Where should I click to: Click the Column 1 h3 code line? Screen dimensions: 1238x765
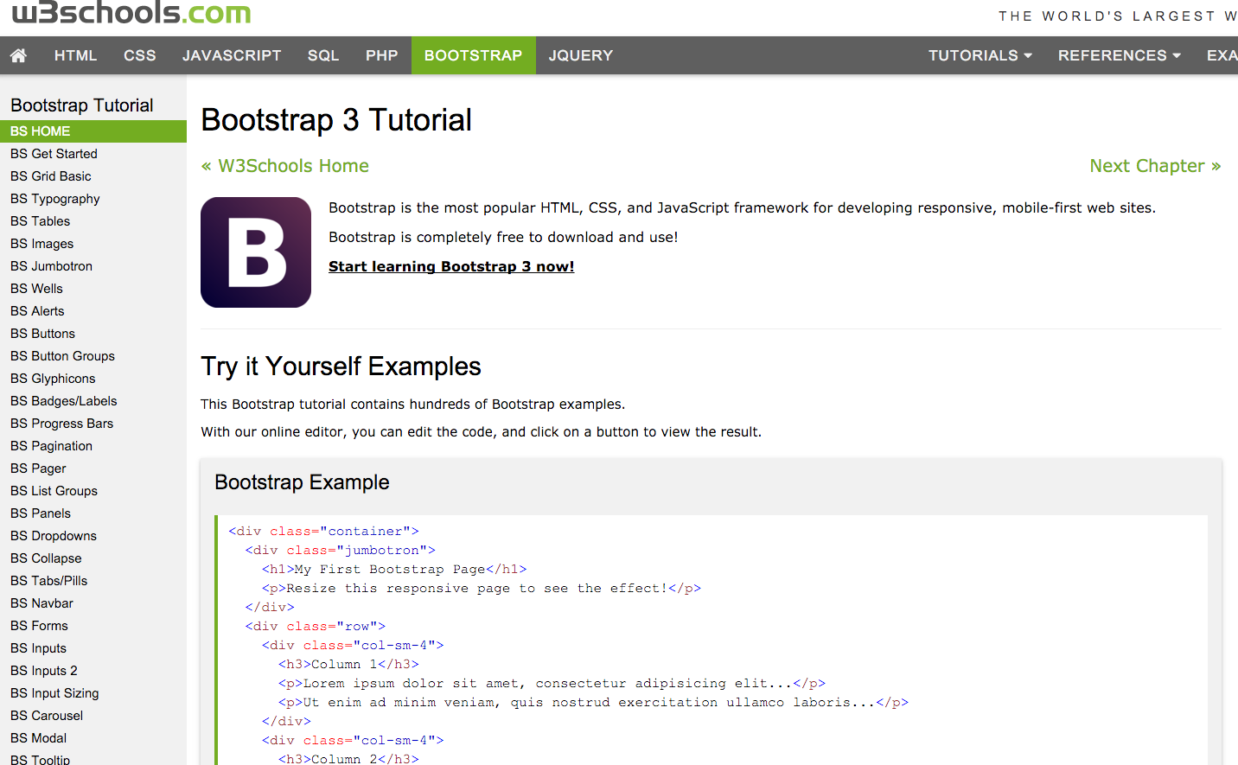(348, 665)
